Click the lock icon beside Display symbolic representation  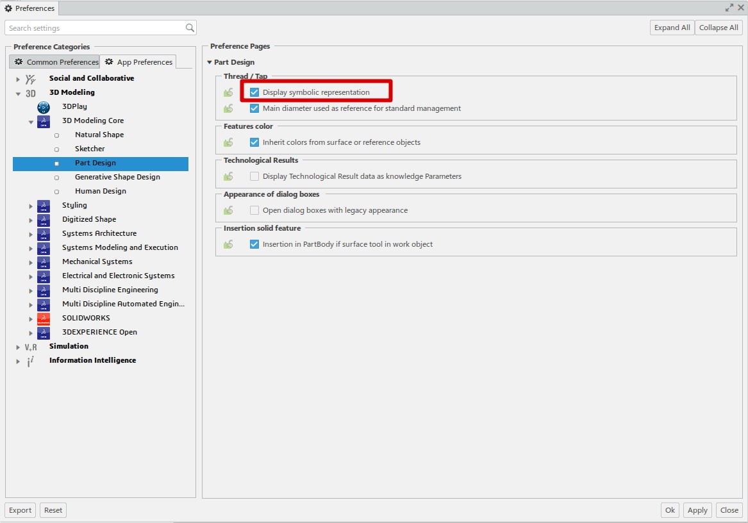(x=228, y=93)
